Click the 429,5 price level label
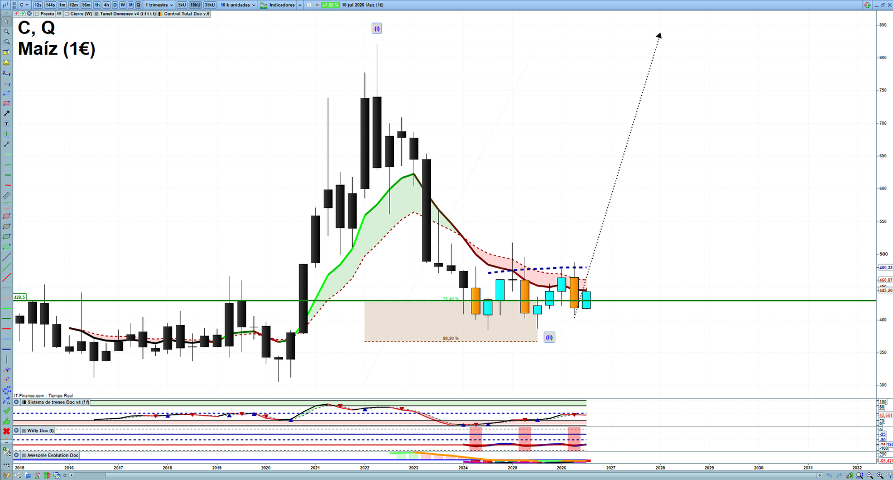This screenshot has width=893, height=480. 20,297
